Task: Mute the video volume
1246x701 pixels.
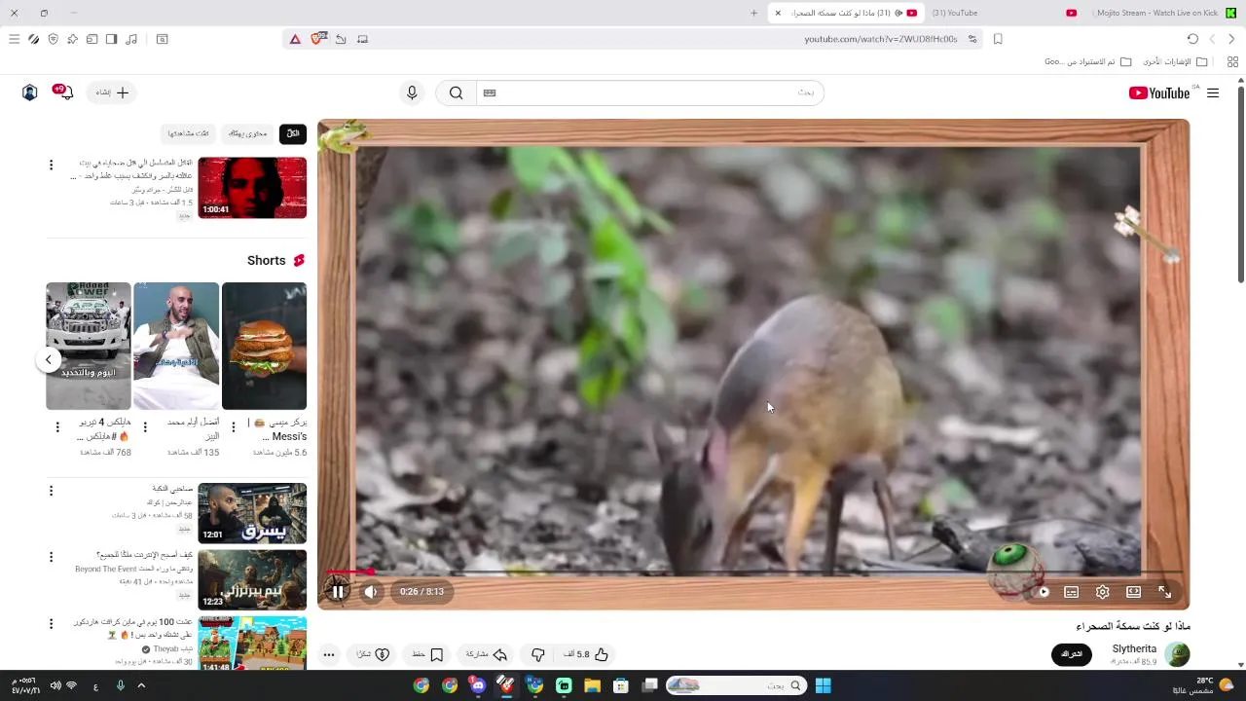Action: 371,591
